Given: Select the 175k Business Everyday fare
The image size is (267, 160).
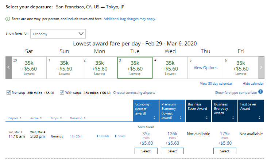Looking at the screenshot, I should [225, 151].
